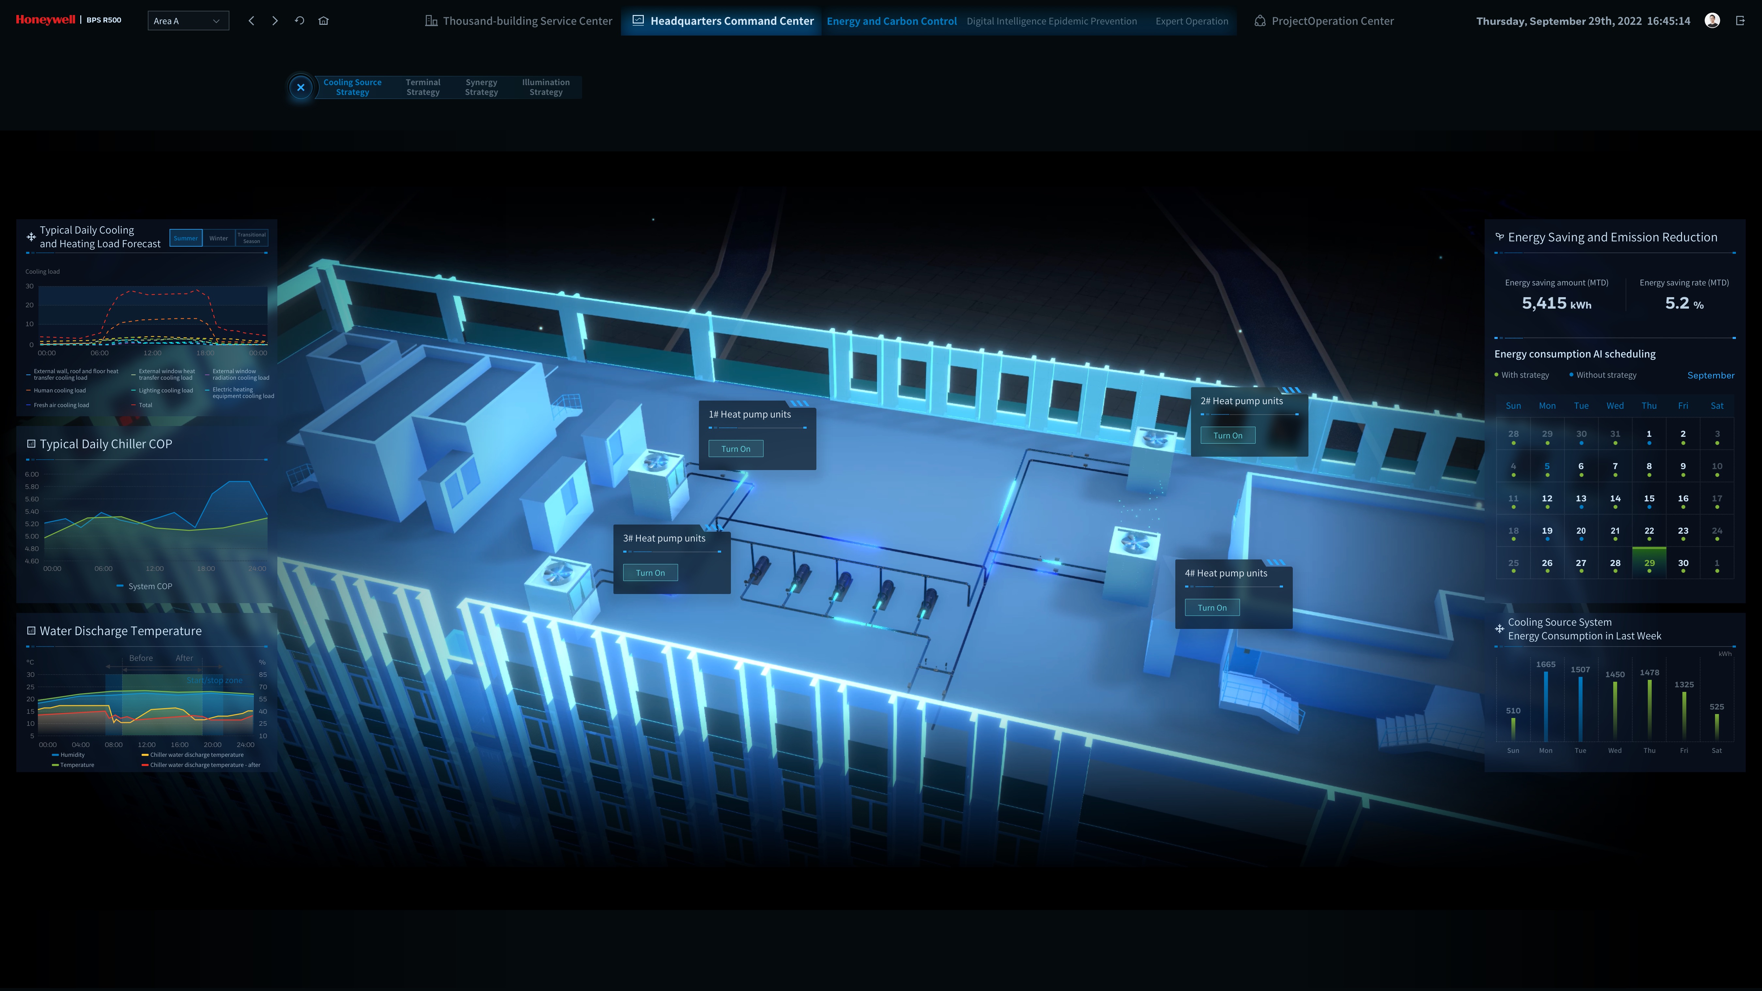Switch the load forecast to Winter

tap(218, 238)
